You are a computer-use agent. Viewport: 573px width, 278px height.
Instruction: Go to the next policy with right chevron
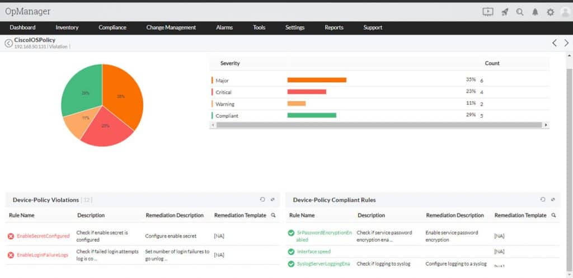point(566,43)
